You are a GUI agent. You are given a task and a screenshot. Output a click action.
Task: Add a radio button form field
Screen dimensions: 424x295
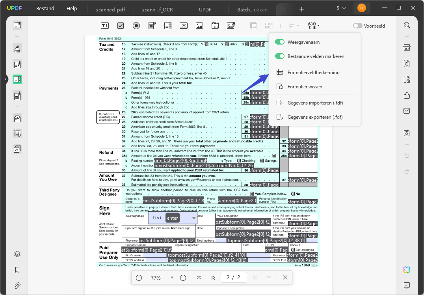pyautogui.click(x=136, y=26)
